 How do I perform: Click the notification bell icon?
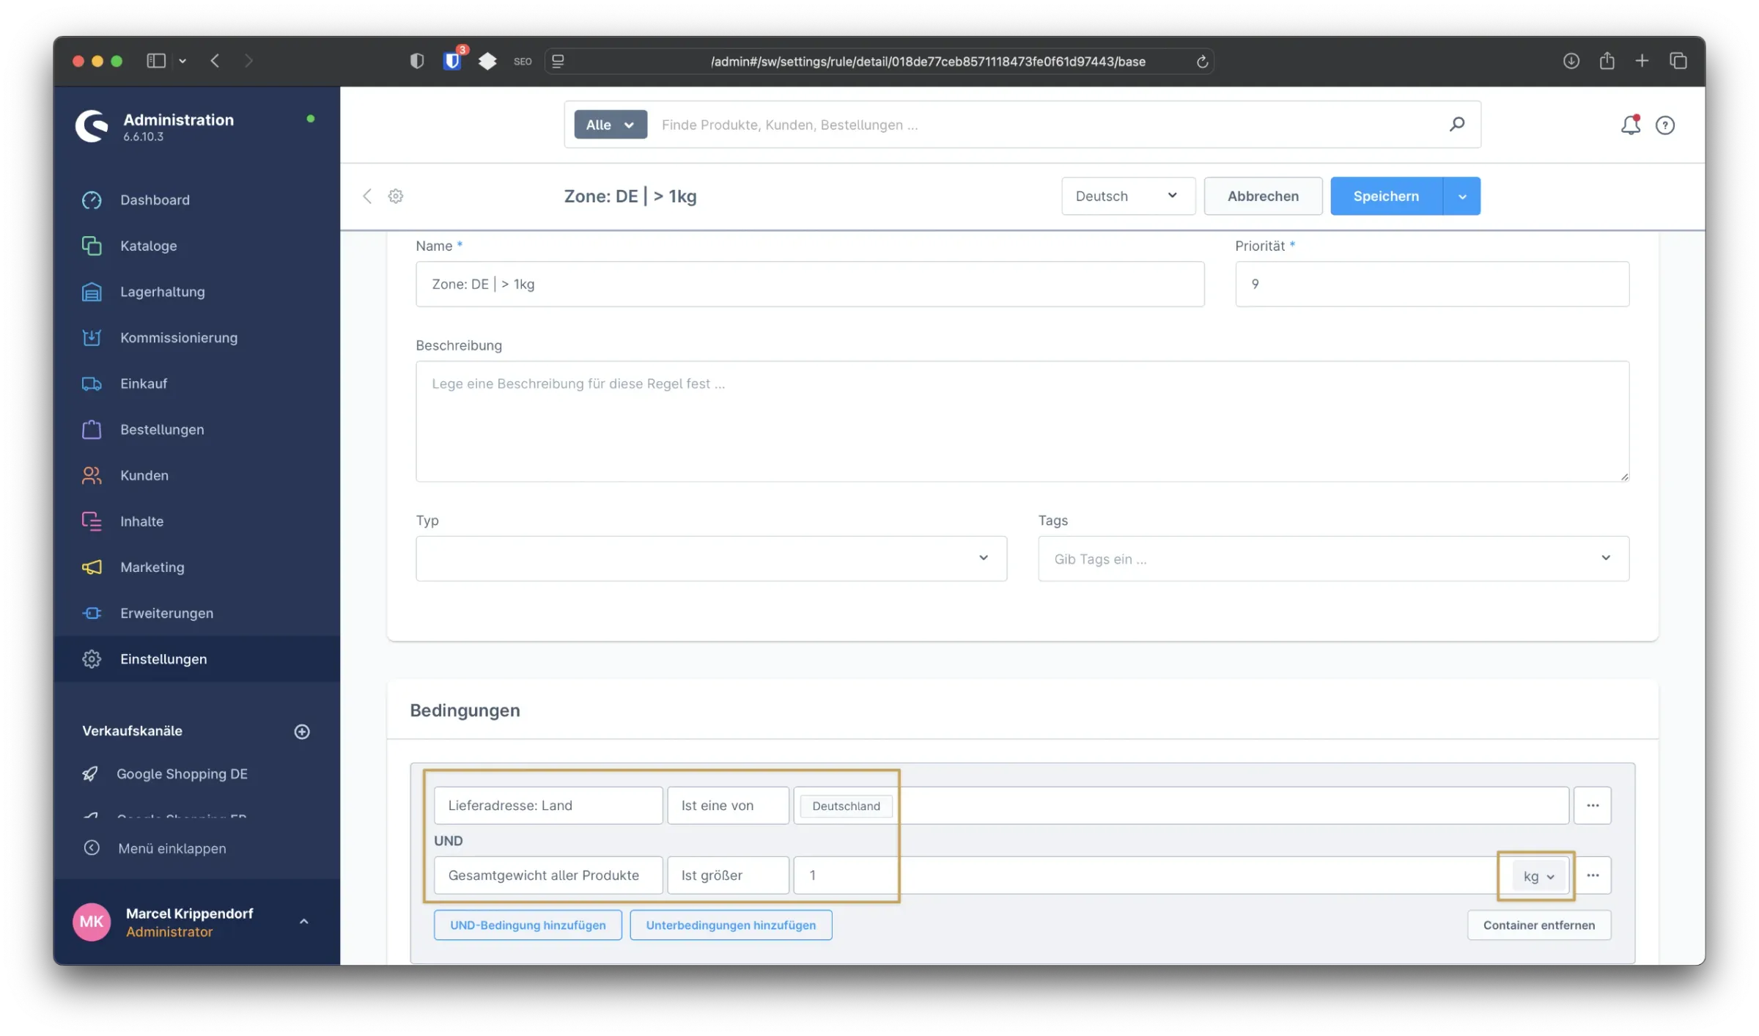click(1629, 125)
